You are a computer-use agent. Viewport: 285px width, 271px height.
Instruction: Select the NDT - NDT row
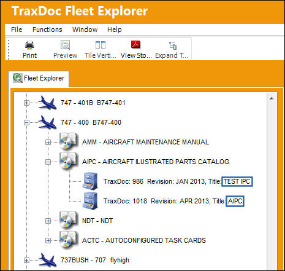[x=97, y=221]
